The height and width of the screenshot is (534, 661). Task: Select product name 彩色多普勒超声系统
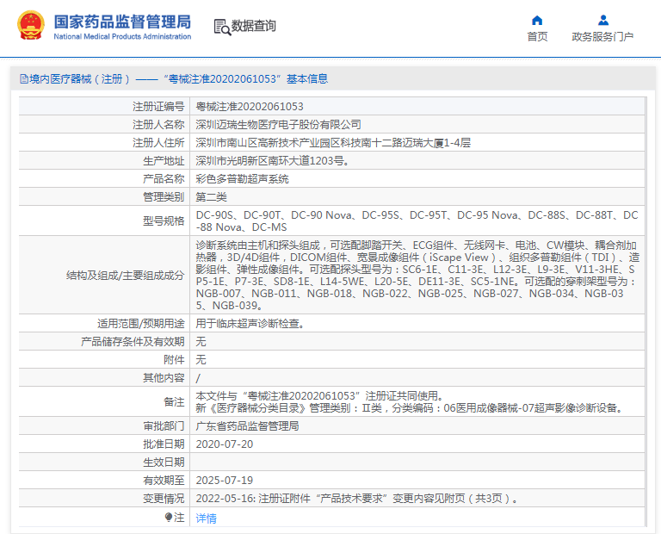pyautogui.click(x=242, y=179)
